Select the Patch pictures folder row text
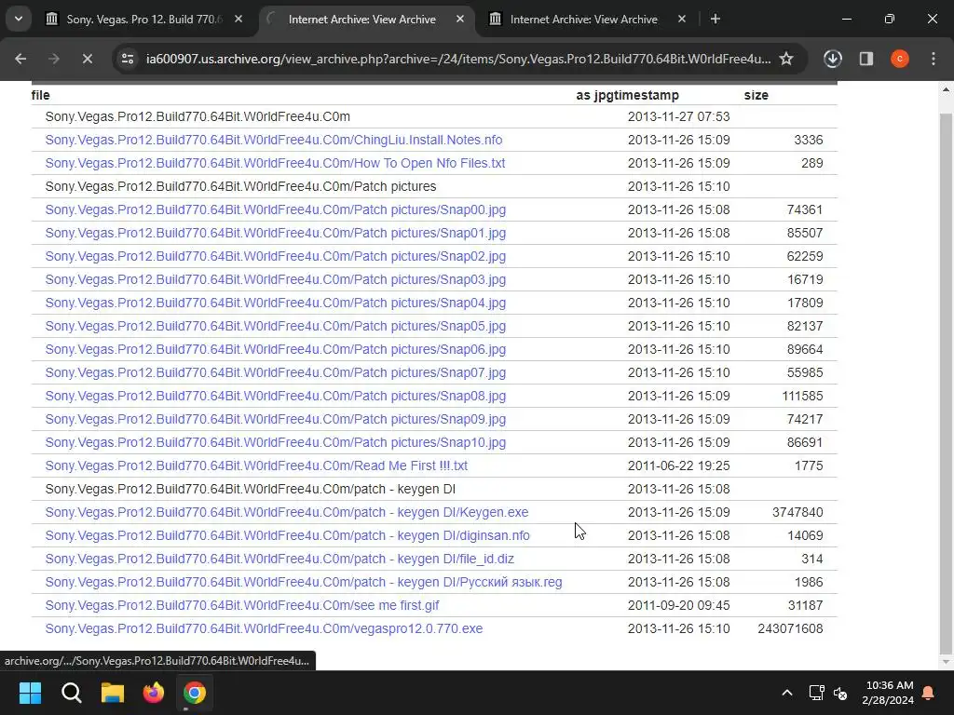The height and width of the screenshot is (715, 954). pyautogui.click(x=241, y=186)
